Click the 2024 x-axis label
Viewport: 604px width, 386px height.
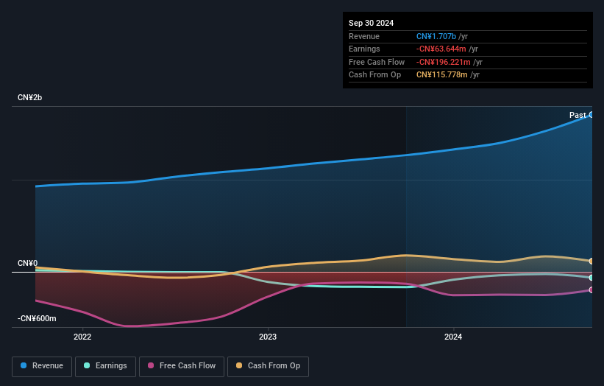[453, 337]
